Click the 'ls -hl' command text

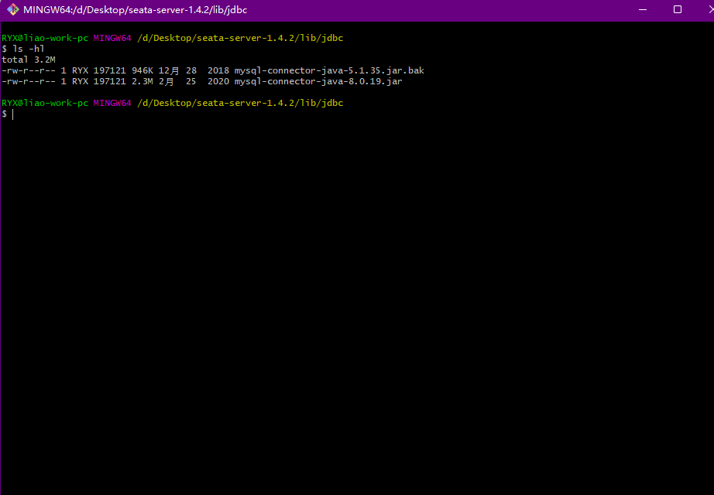point(28,49)
